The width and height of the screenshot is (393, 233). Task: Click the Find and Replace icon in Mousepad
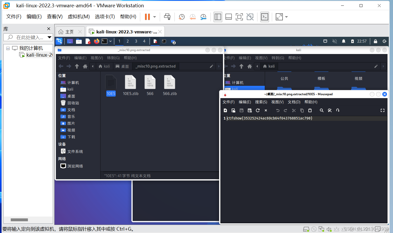pyautogui.click(x=330, y=110)
